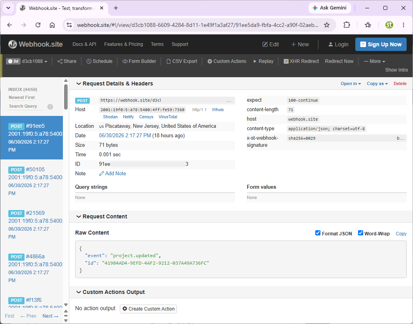Go to First page of requests

tap(9, 316)
